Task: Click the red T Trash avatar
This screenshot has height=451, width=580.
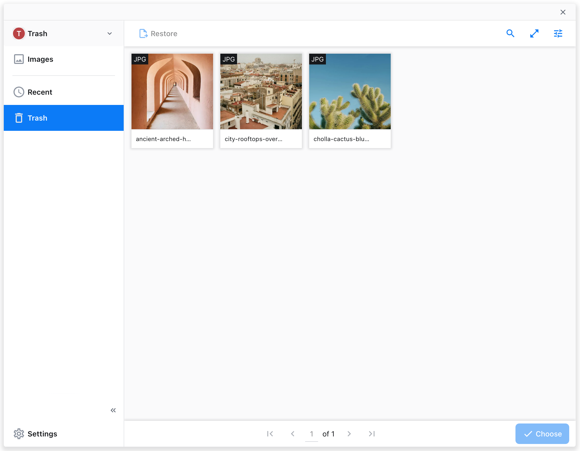Action: (x=19, y=33)
